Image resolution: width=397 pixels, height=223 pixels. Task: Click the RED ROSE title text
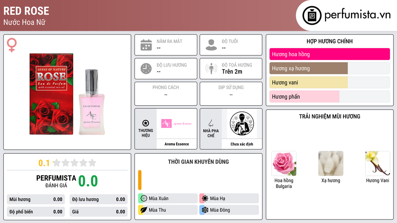[26, 11]
